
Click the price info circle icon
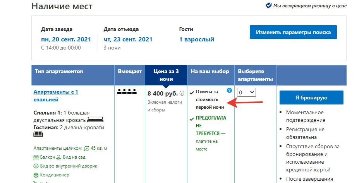click(x=182, y=94)
